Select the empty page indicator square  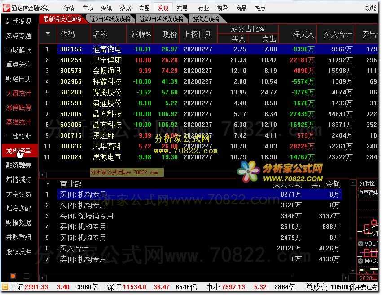tap(26, 276)
